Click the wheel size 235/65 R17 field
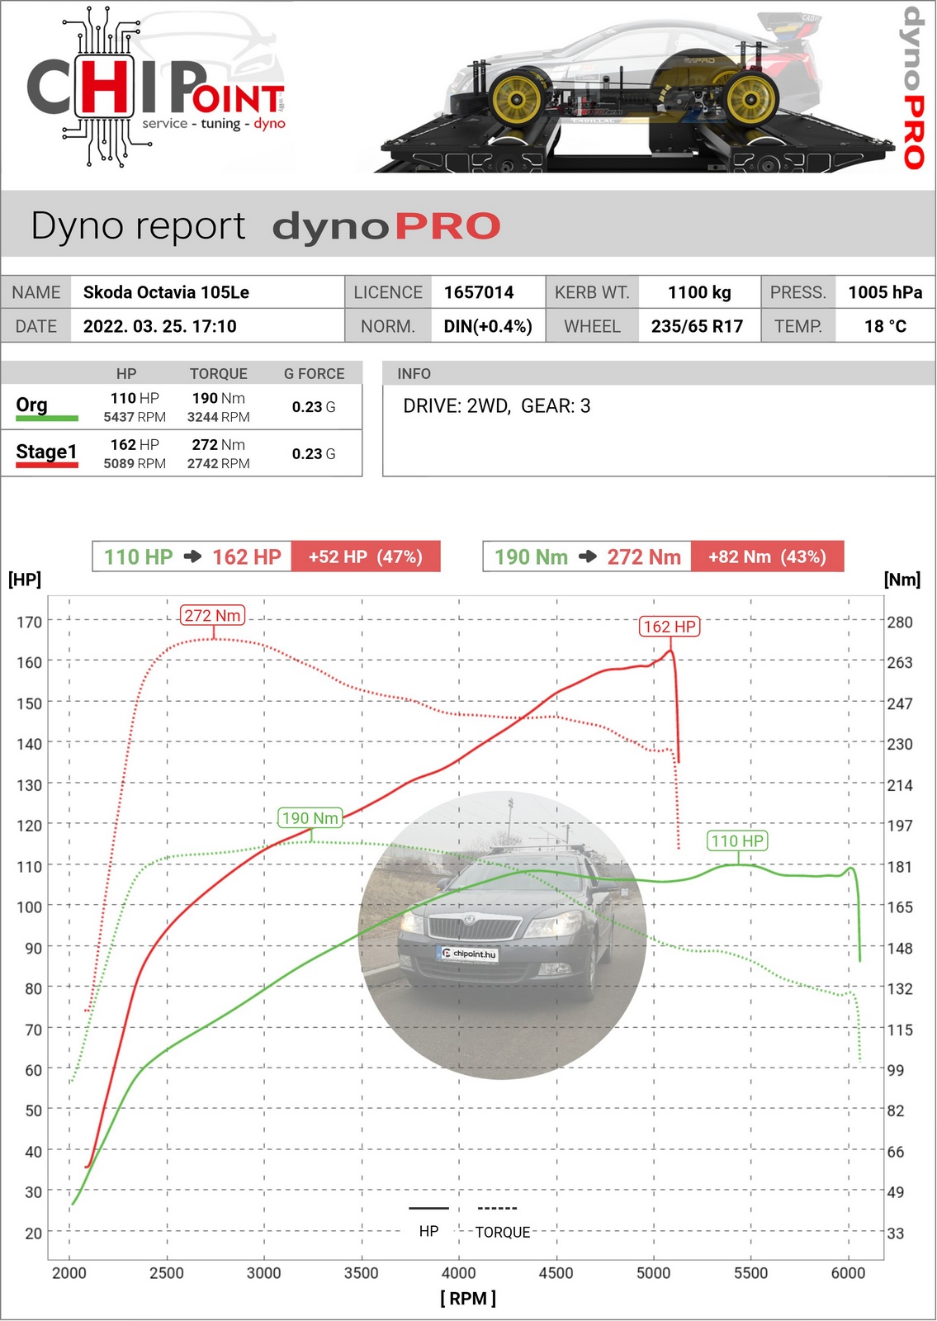This screenshot has width=937, height=1321. [x=697, y=326]
